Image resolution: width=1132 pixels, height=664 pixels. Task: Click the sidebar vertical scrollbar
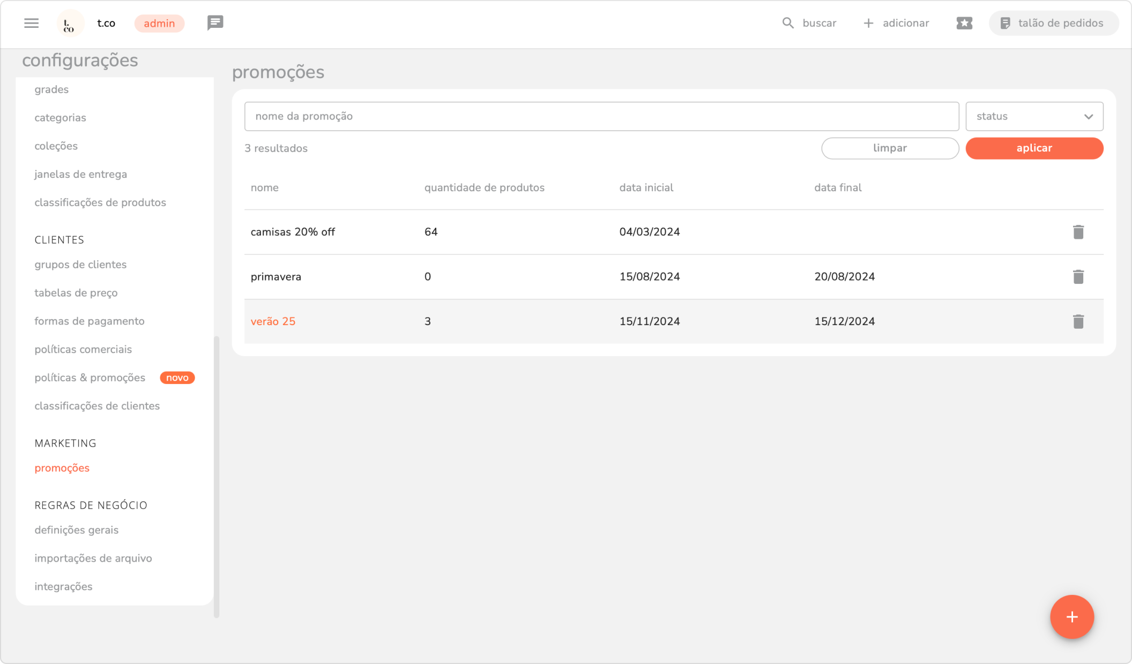coord(217,476)
